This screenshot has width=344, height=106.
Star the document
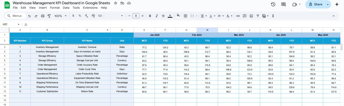(x=116, y=3)
